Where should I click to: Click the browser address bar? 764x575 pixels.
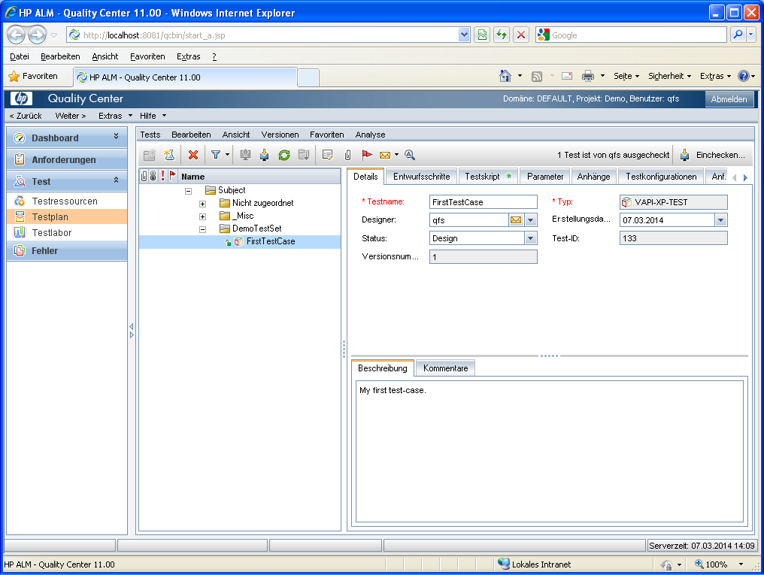(269, 35)
